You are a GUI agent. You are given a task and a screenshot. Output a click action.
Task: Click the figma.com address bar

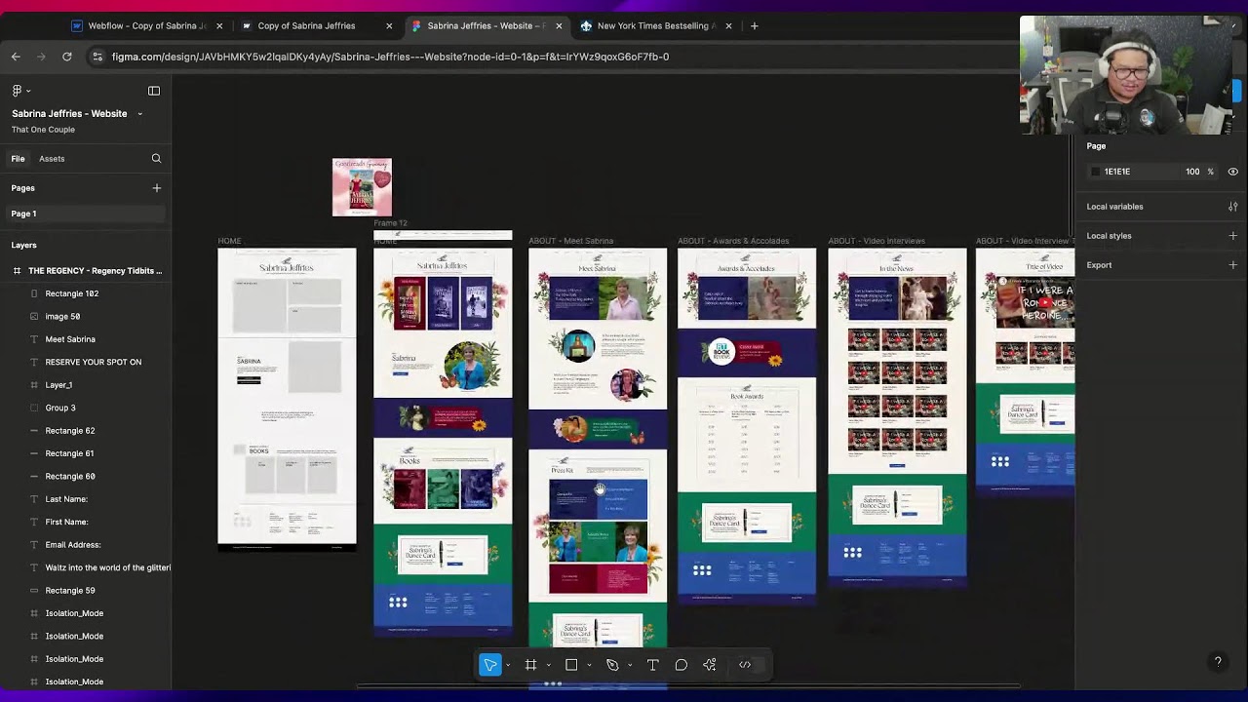390,57
